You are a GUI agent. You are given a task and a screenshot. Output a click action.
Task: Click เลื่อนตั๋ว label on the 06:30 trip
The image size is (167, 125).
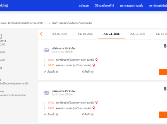(51, 72)
